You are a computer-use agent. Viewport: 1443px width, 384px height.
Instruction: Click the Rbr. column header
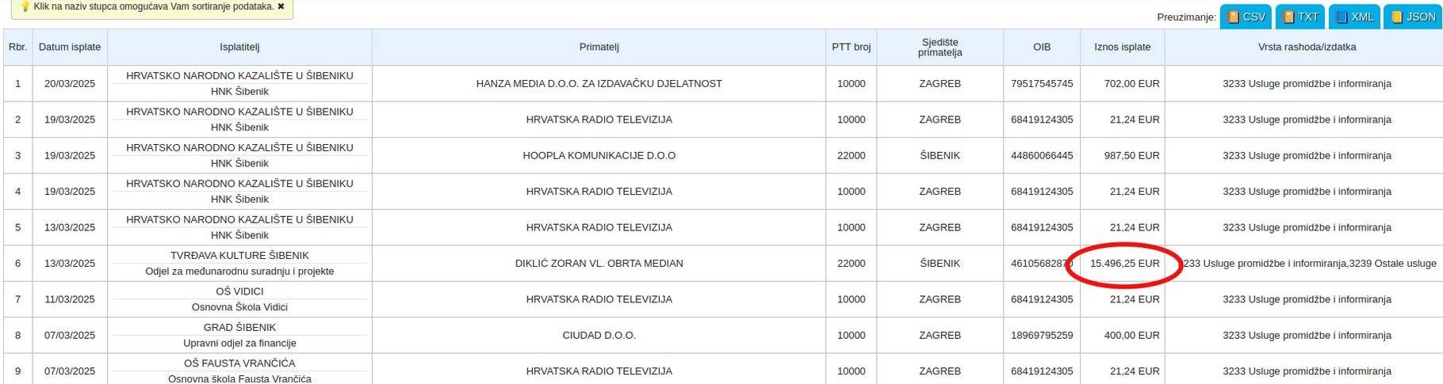click(17, 48)
